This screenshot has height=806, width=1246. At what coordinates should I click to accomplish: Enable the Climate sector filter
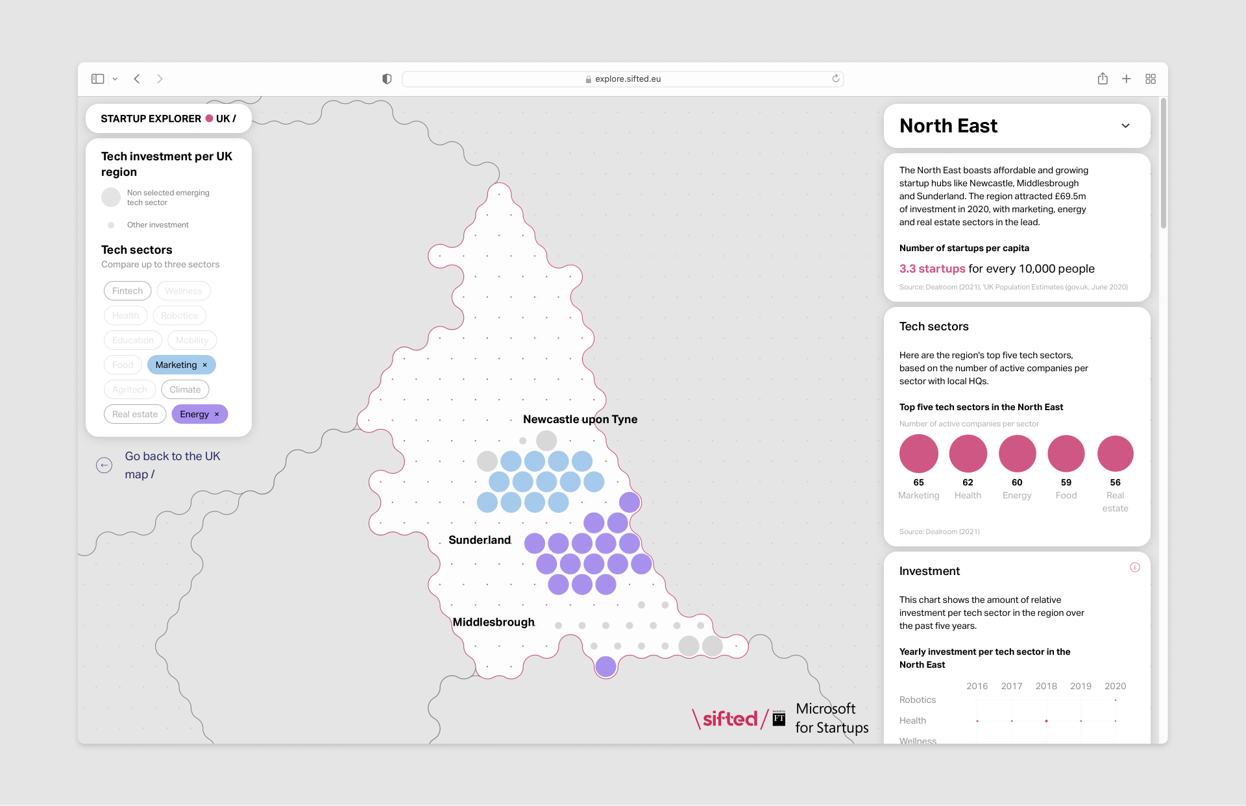click(x=185, y=389)
